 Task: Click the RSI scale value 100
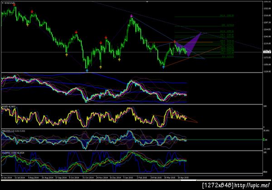(265, 106)
